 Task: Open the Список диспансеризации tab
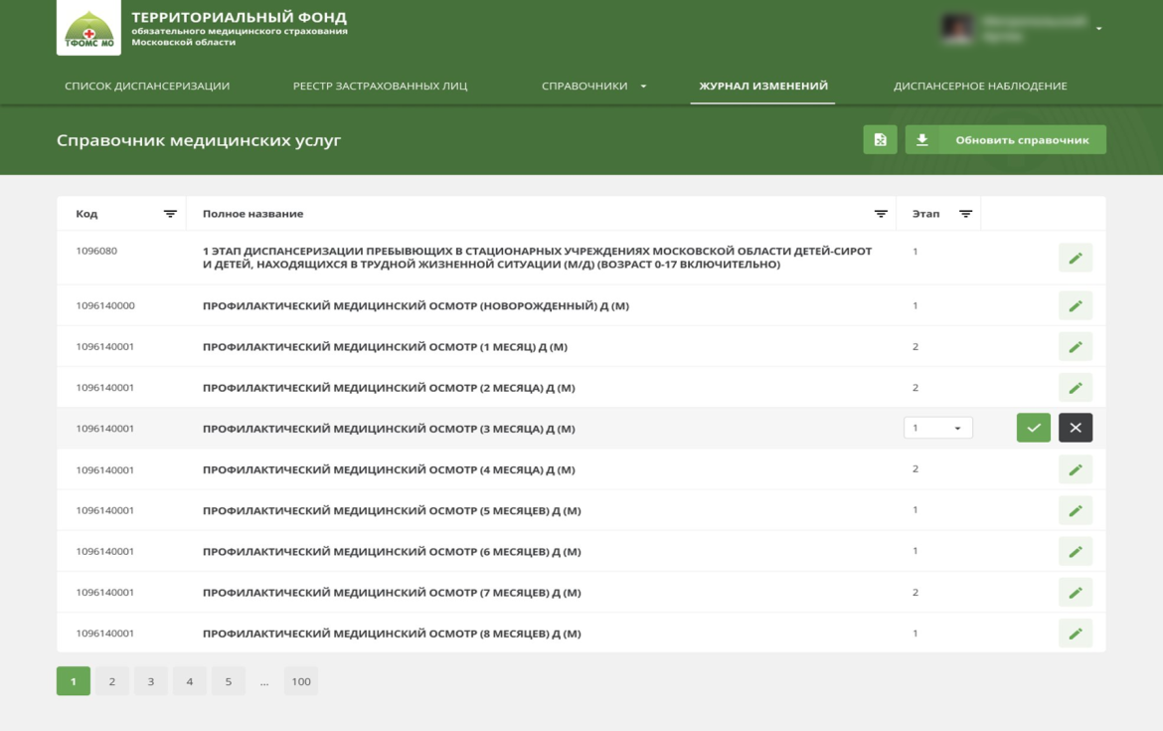coord(147,87)
